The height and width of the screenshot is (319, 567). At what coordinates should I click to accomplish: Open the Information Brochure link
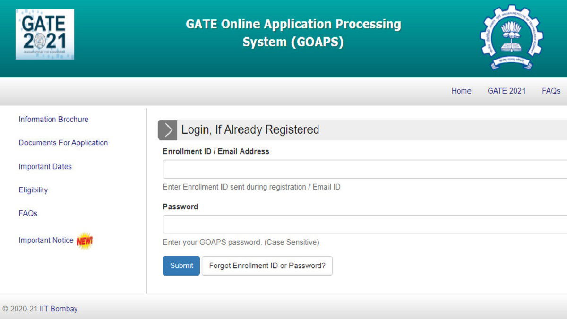pyautogui.click(x=53, y=120)
